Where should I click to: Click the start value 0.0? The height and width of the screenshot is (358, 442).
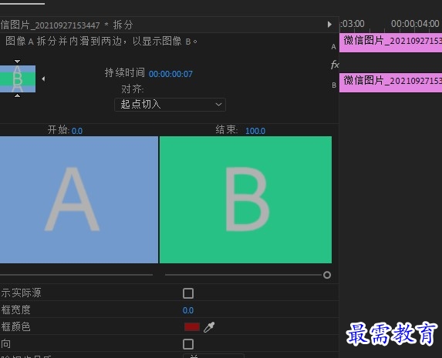tap(77, 131)
